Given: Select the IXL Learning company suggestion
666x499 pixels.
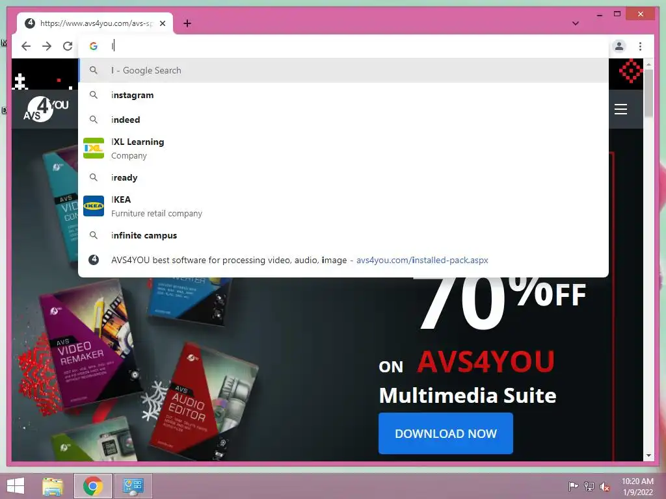Looking at the screenshot, I should pyautogui.click(x=343, y=149).
